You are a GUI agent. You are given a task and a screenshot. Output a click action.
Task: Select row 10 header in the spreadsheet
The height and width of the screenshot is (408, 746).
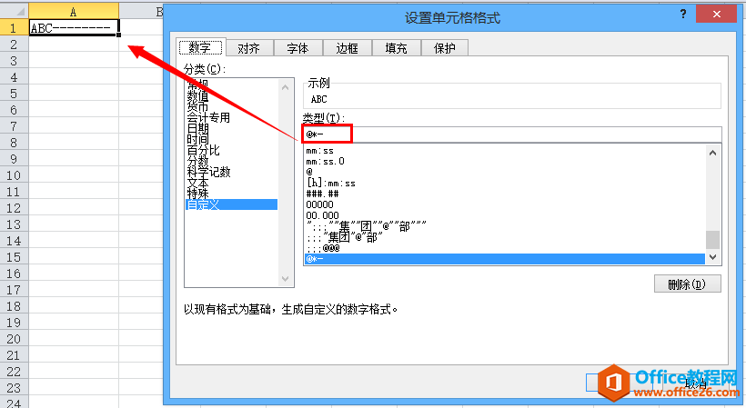pyautogui.click(x=14, y=175)
